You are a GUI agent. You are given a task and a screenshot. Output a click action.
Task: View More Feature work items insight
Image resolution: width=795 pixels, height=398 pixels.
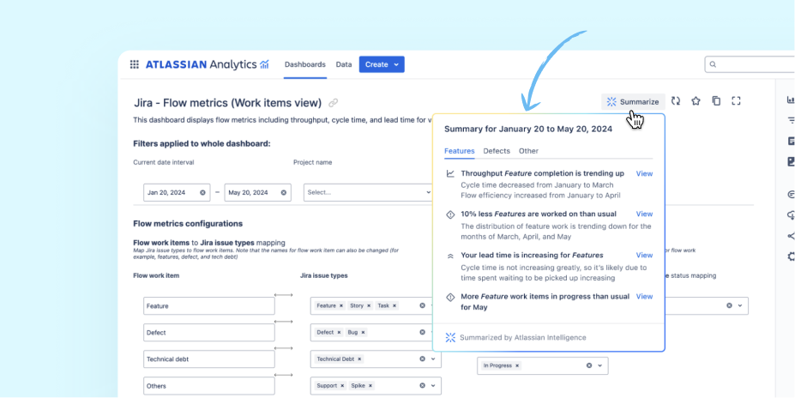click(644, 297)
